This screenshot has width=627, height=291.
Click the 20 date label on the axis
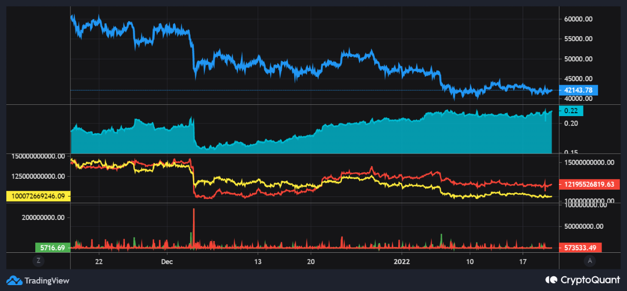click(x=311, y=262)
